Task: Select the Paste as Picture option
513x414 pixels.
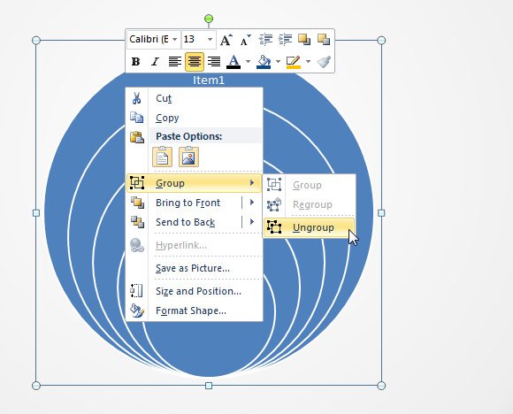Action: pos(188,157)
